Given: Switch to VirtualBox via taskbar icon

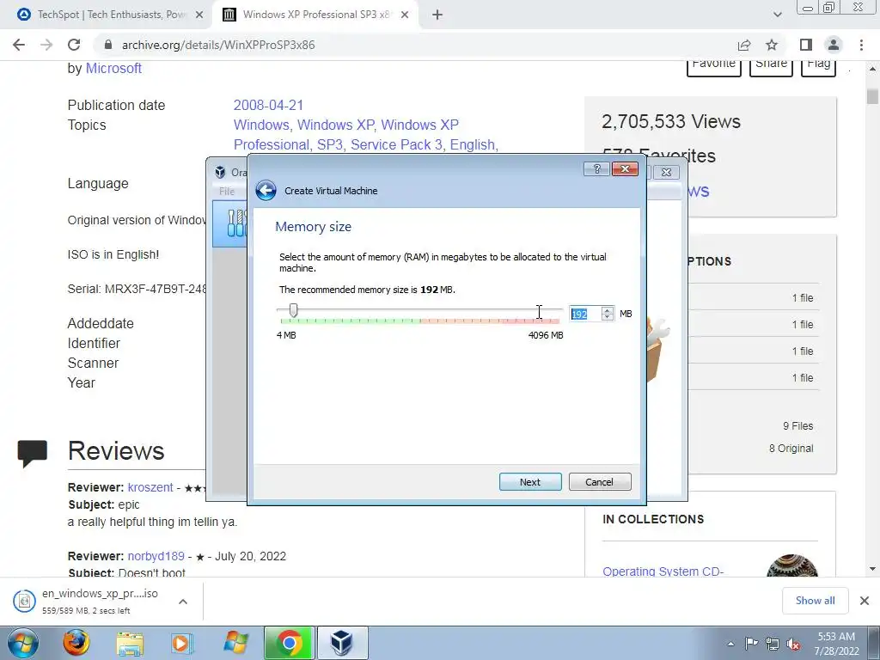Looking at the screenshot, I should (342, 643).
